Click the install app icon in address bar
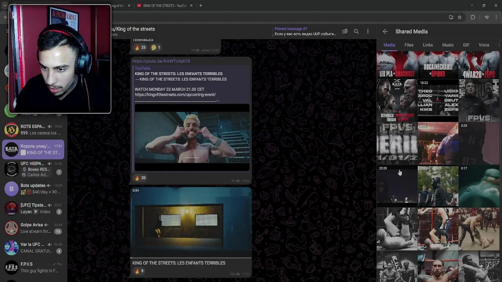 click(x=451, y=17)
